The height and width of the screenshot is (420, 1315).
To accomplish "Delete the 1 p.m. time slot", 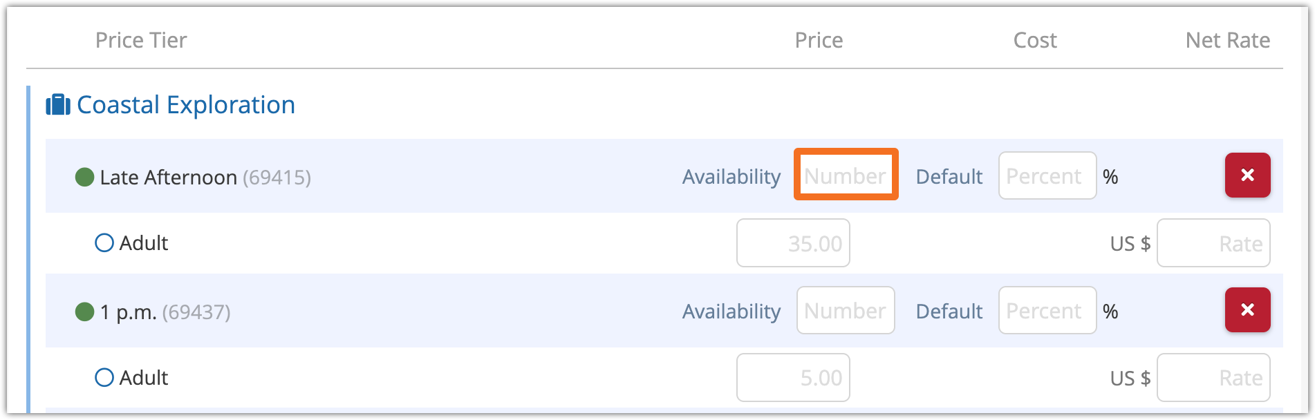I will tap(1247, 310).
